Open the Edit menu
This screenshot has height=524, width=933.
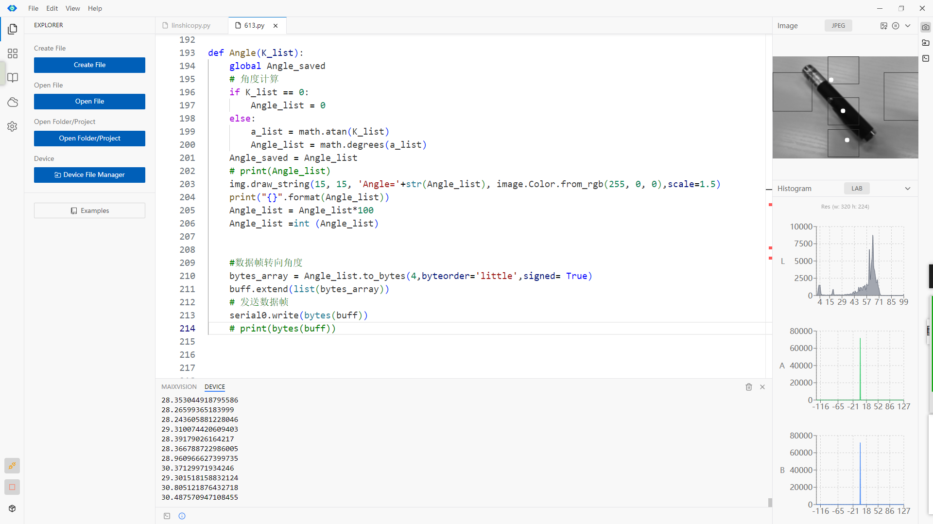[52, 8]
